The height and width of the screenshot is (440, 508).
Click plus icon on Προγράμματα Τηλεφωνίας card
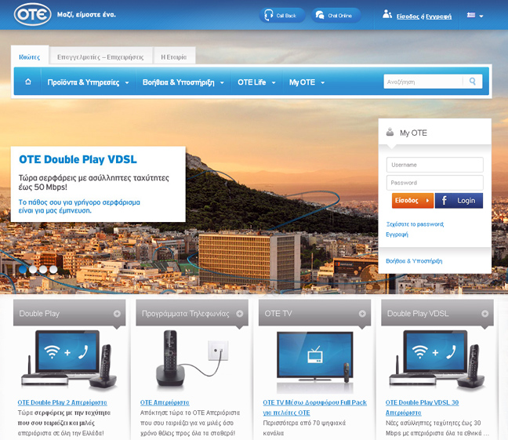click(239, 314)
